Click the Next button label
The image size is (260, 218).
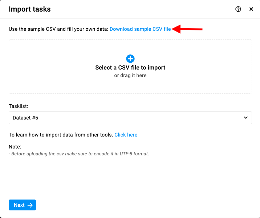(19, 205)
